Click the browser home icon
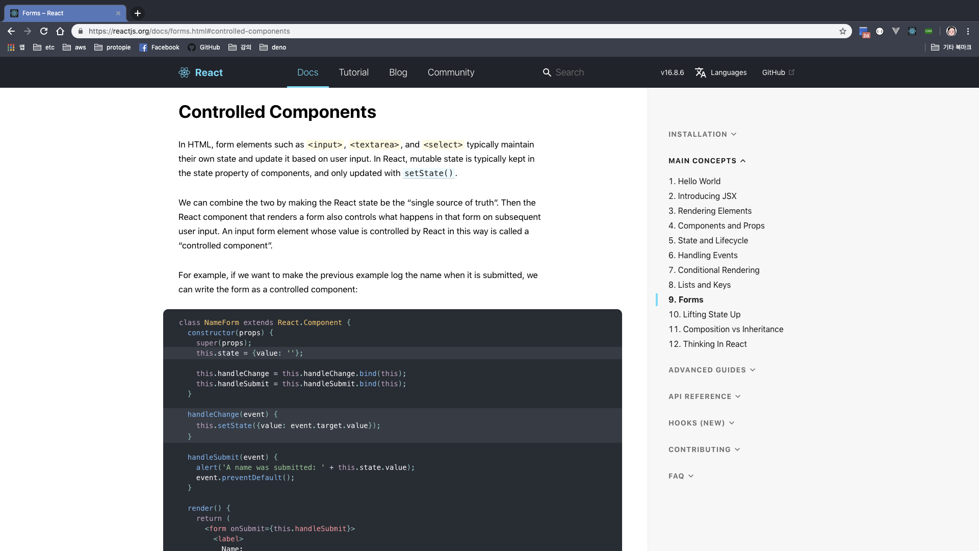This screenshot has height=551, width=979. [60, 31]
